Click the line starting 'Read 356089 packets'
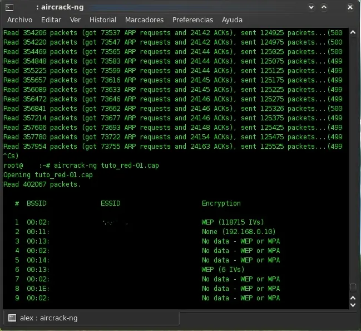 [173, 90]
